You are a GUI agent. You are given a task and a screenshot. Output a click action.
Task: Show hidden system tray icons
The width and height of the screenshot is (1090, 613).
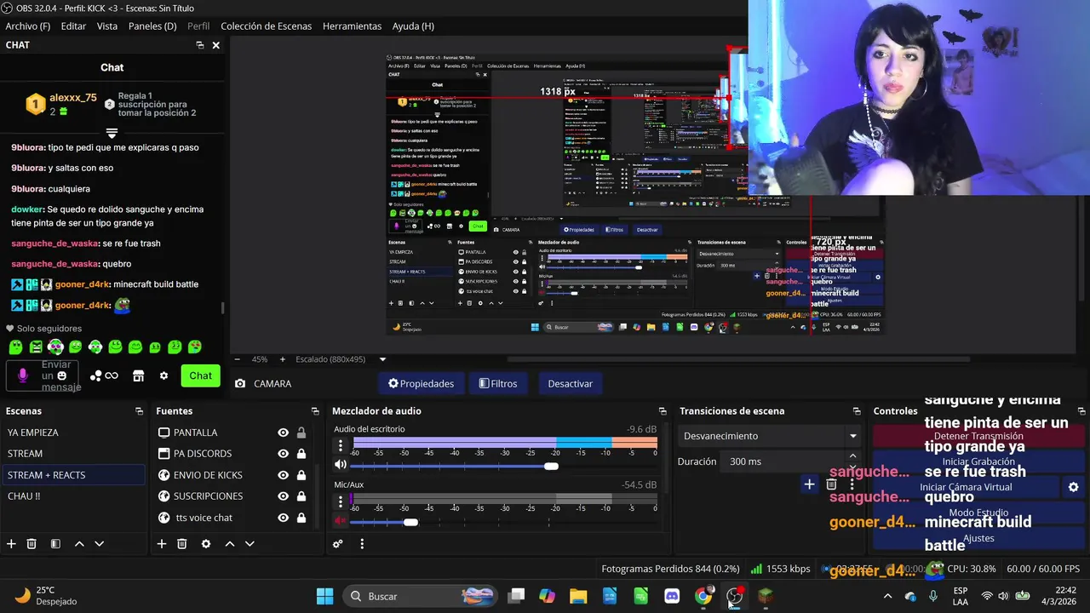(x=887, y=596)
